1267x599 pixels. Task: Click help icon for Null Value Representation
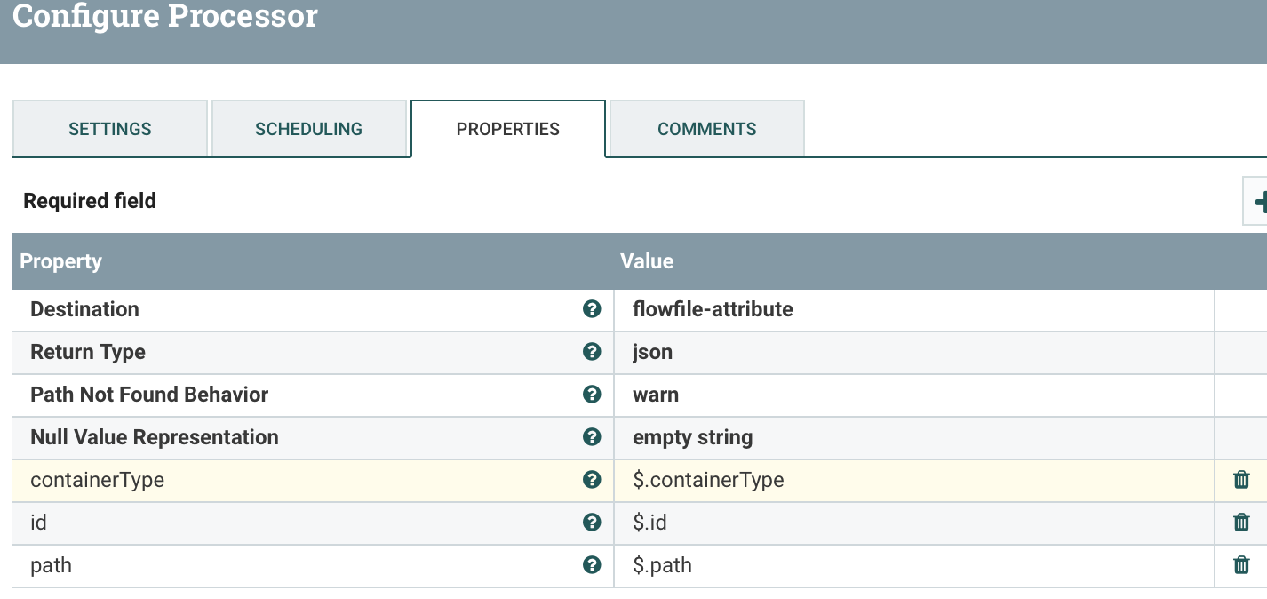[592, 437]
